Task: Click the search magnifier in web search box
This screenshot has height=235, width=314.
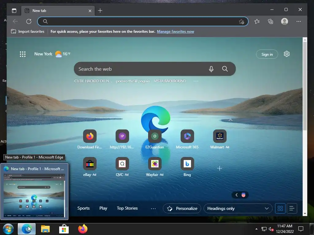Action: [x=225, y=69]
